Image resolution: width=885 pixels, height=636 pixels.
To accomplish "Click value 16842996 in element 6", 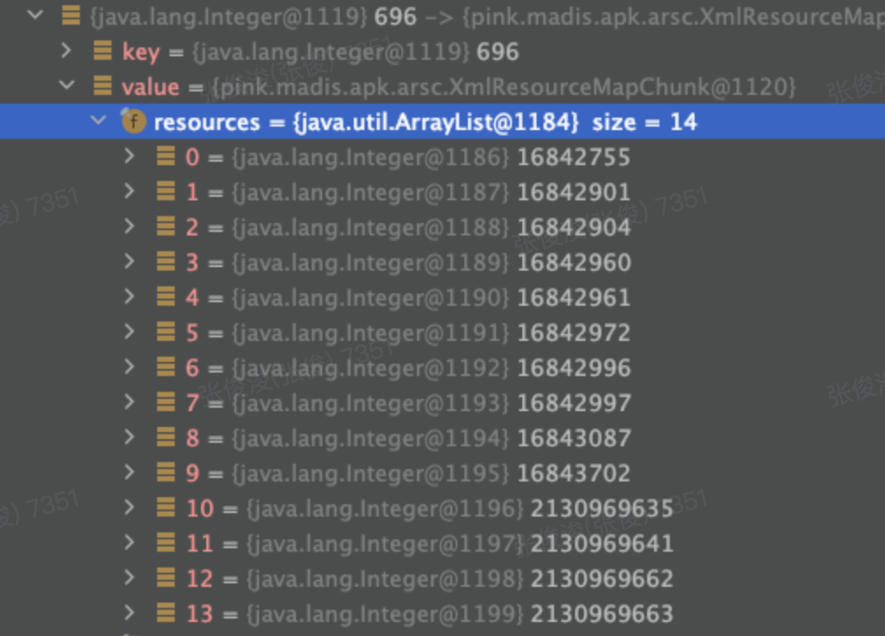I will pyautogui.click(x=573, y=368).
